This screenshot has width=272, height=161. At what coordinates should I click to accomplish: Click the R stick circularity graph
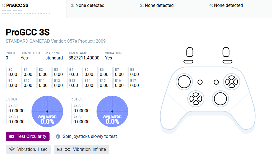(112, 111)
